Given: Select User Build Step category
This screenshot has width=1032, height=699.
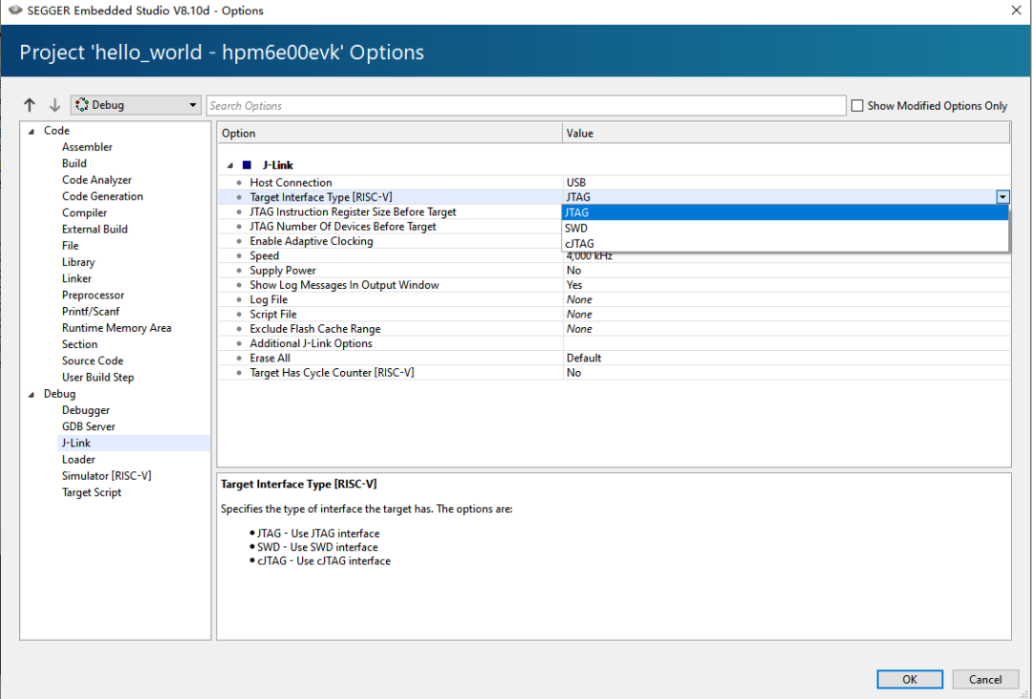Looking at the screenshot, I should click(x=97, y=377).
